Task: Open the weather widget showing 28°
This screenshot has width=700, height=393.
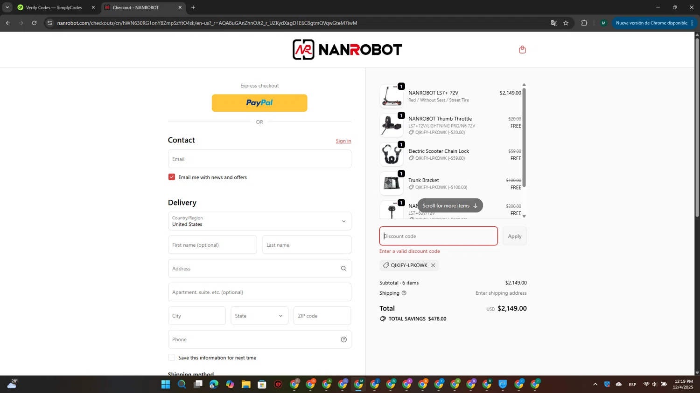Action: (12, 384)
